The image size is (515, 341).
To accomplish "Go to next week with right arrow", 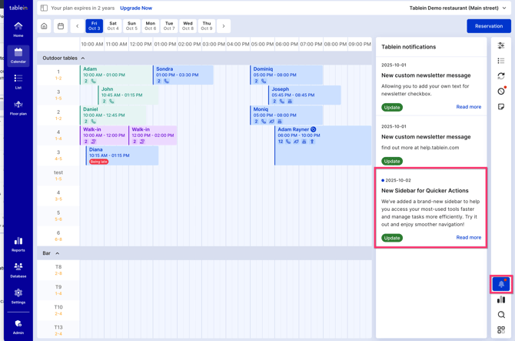I will 224,26.
